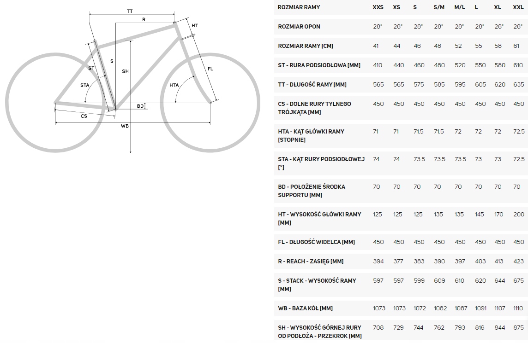528x343 pixels.
Task: Select the value 875 in the SH row
Action: 518,328
